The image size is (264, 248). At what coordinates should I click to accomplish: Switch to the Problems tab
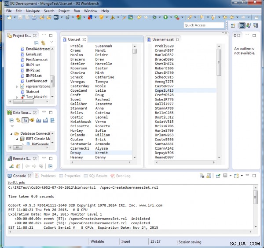pyautogui.click(x=48, y=176)
